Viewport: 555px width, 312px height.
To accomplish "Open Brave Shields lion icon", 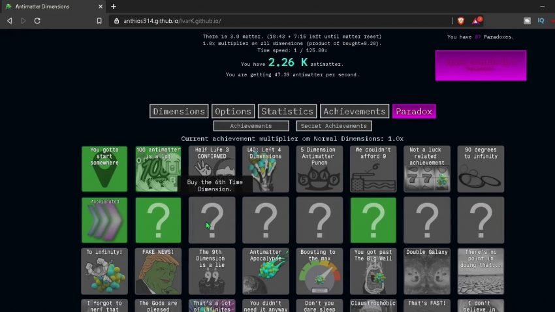I will pyautogui.click(x=461, y=21).
